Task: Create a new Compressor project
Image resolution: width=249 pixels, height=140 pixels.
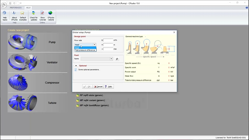Action: [37, 83]
